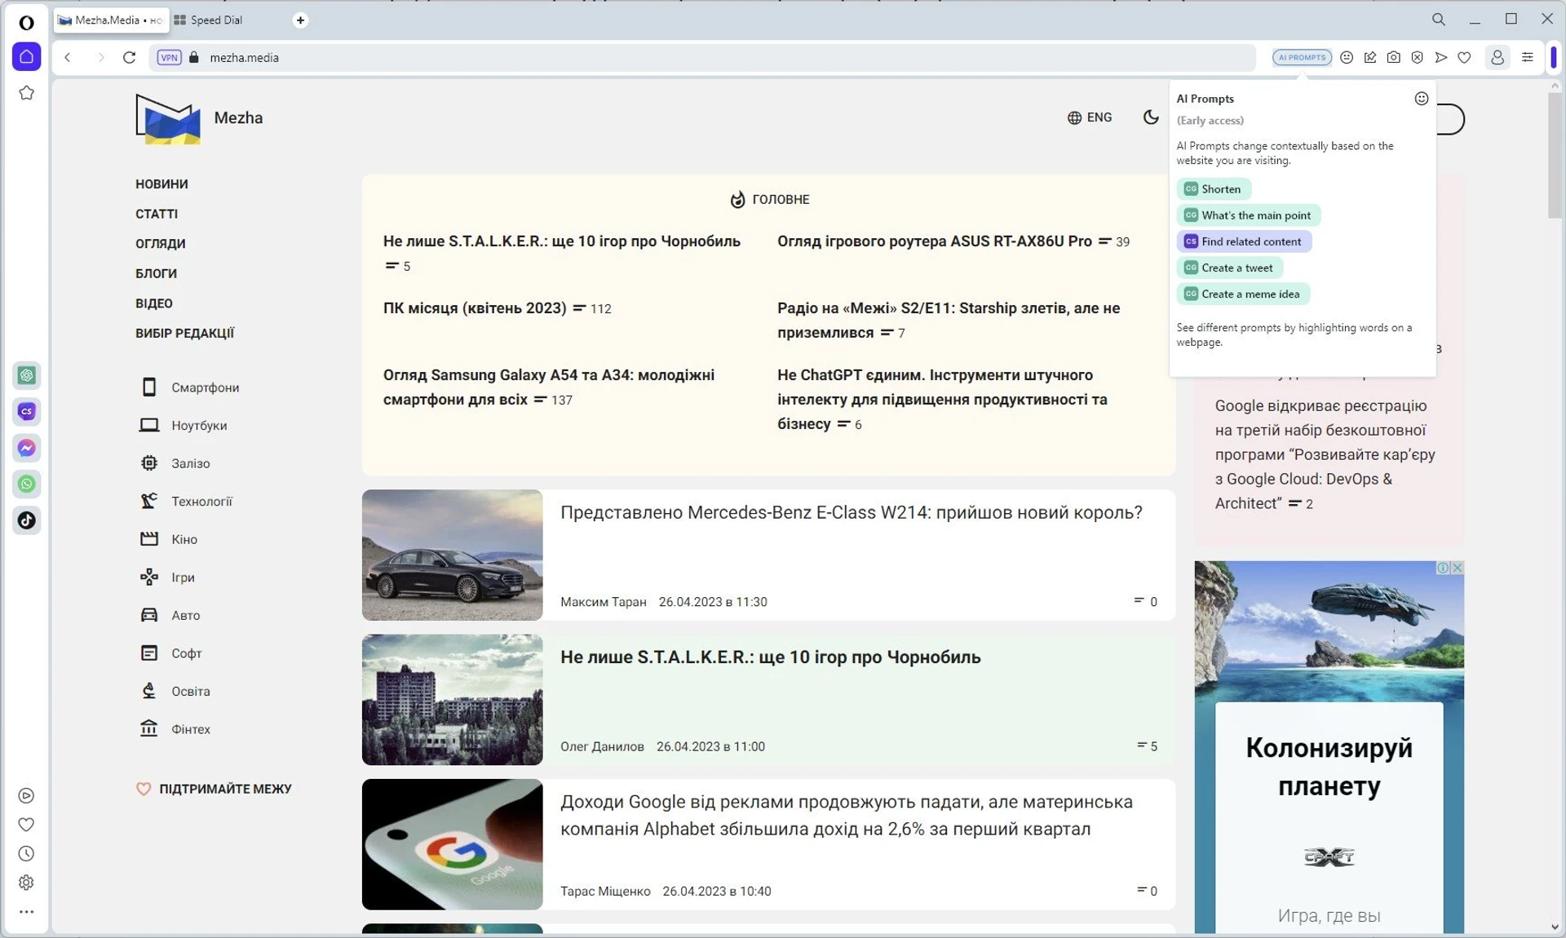Image resolution: width=1566 pixels, height=938 pixels.
Task: Switch site language to ENG
Action: tap(1090, 117)
